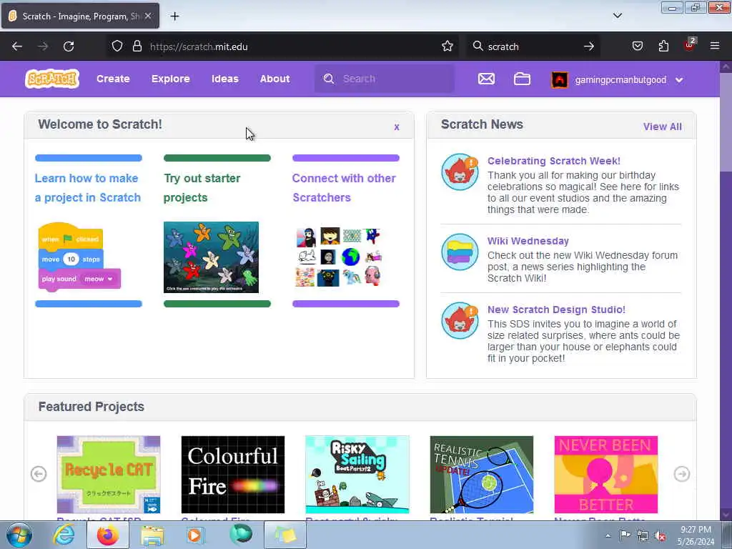This screenshot has width=732, height=549.
Task: Click the muted volume tray icon
Action: (x=660, y=536)
